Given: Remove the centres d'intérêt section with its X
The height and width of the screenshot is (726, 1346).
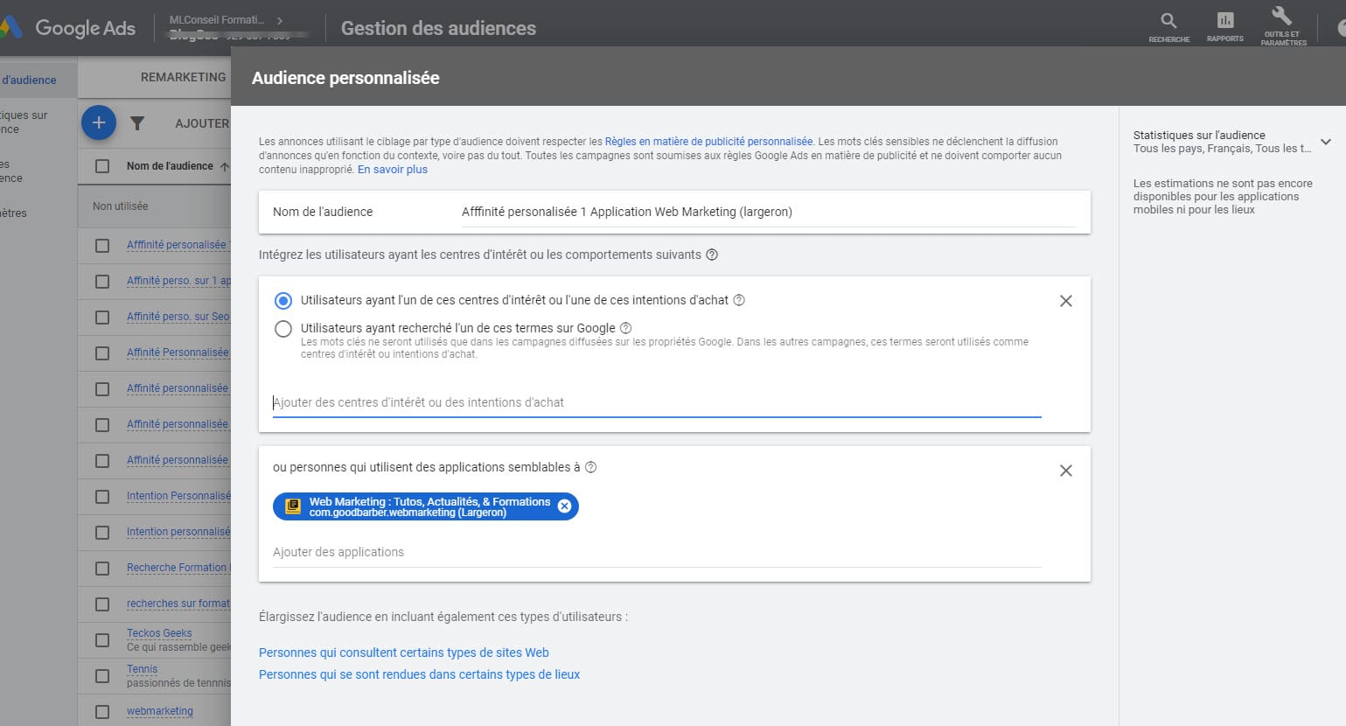Looking at the screenshot, I should [x=1065, y=301].
